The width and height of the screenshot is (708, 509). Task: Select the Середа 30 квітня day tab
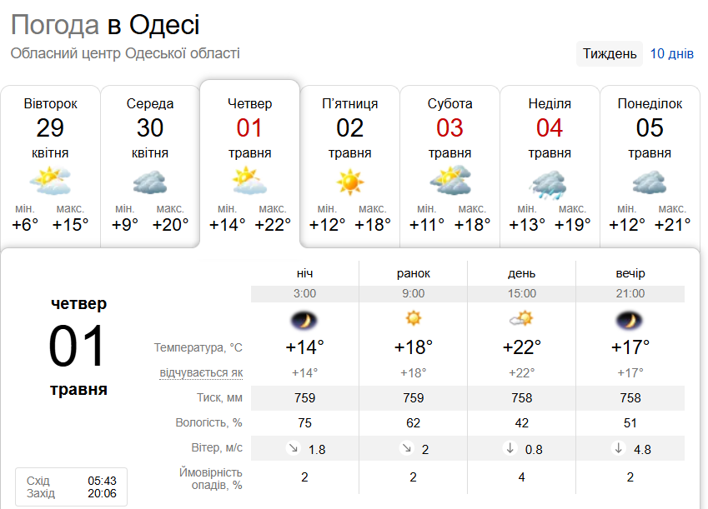pyautogui.click(x=150, y=127)
